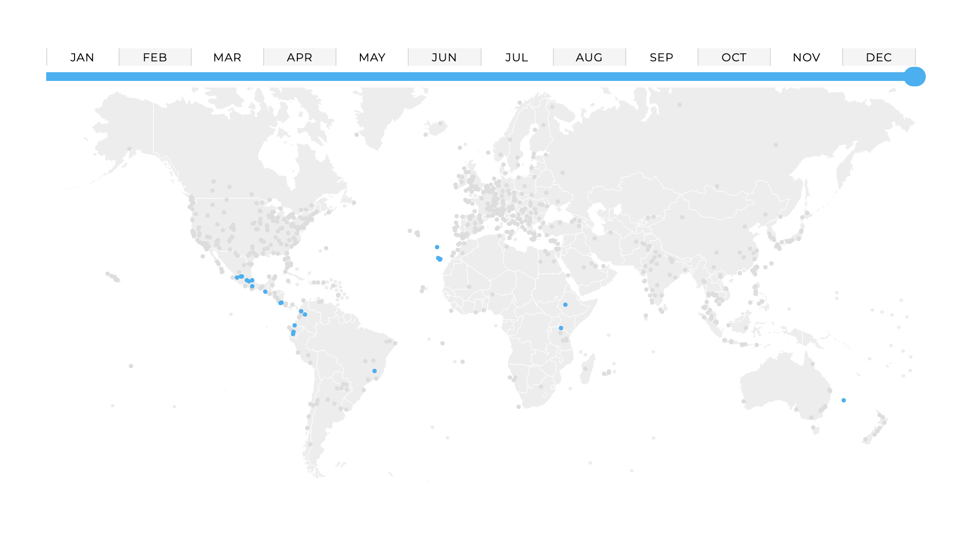Switch to NOV on the timeline
This screenshot has width=972, height=554.
(x=806, y=58)
